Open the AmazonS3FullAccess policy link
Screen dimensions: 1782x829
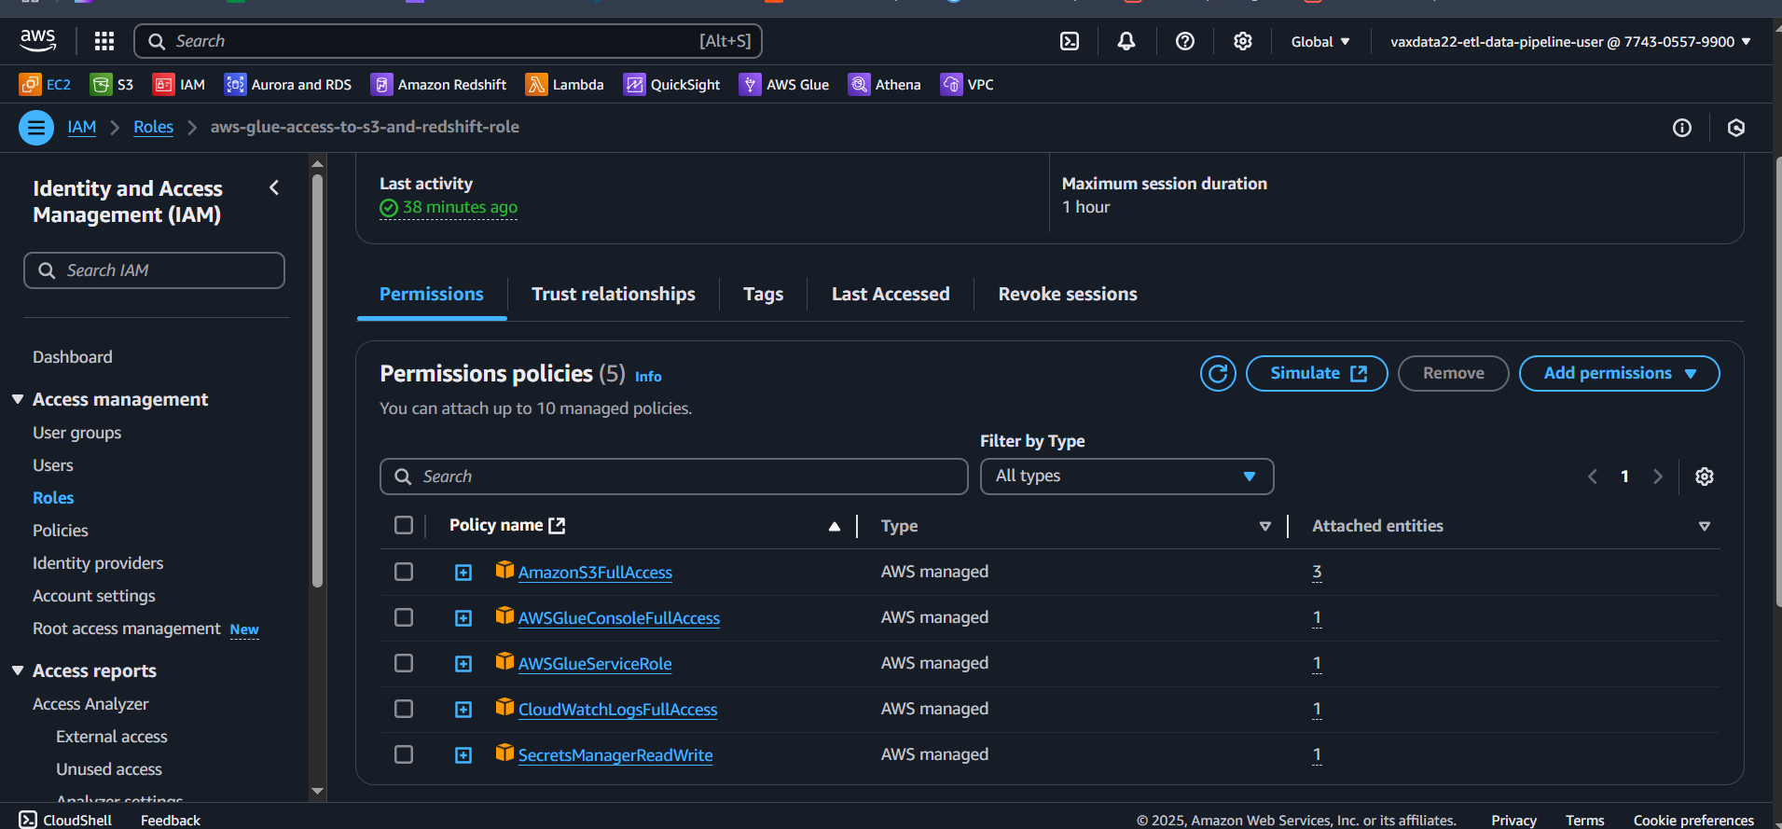[595, 573]
